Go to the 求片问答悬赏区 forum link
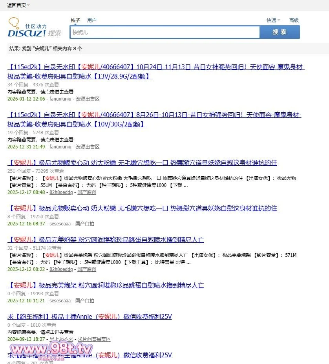This screenshot has height=364, width=329. pos(94,339)
